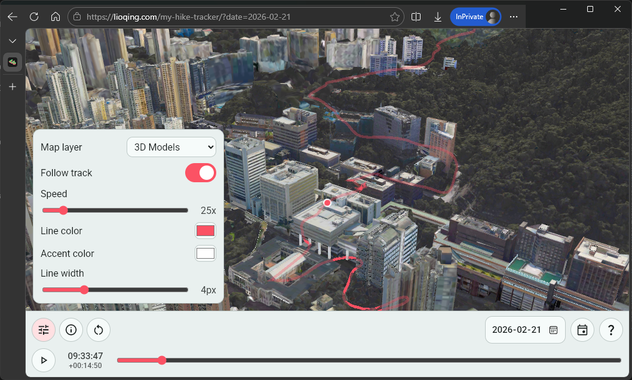Change the red Line color swatch
The image size is (632, 380).
205,231
